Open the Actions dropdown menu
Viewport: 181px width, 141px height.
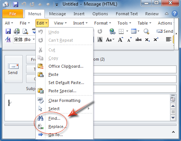165,23
